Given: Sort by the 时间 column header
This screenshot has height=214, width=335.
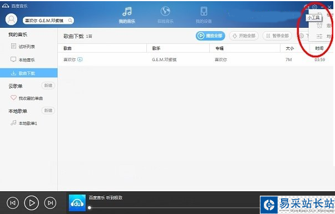Looking at the screenshot, I should 319,48.
